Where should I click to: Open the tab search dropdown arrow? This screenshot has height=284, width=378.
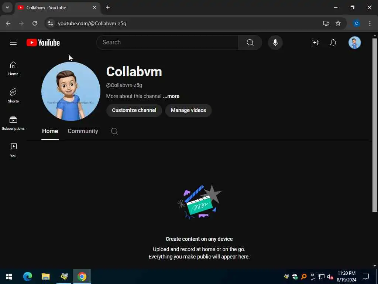7,7
